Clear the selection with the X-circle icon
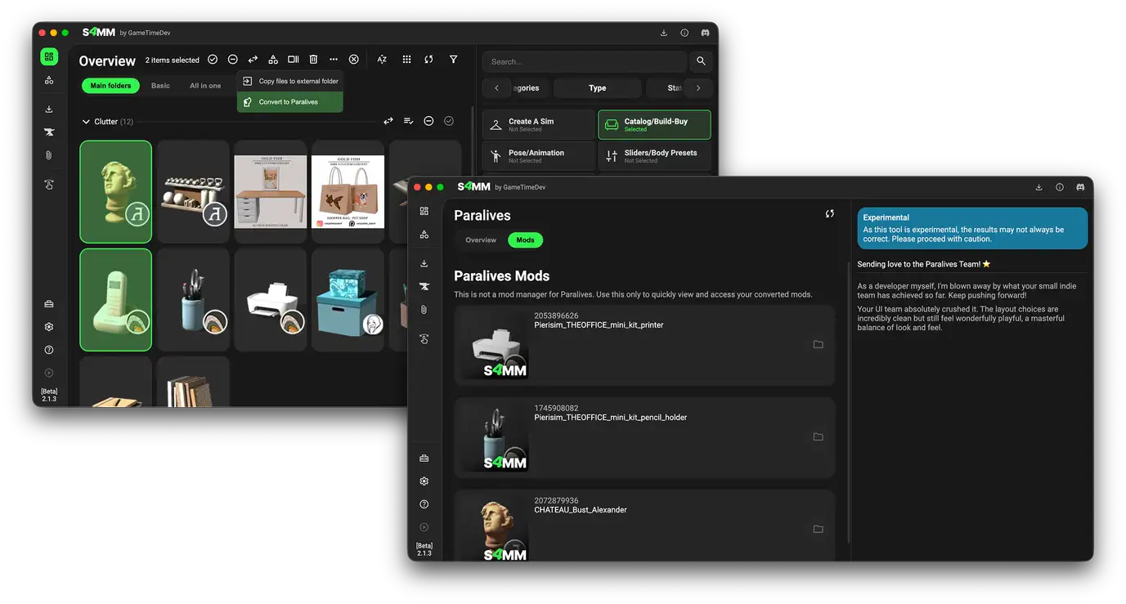The height and width of the screenshot is (604, 1126). [354, 60]
